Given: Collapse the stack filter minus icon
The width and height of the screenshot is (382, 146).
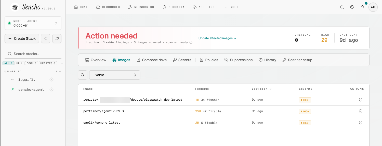Looking at the screenshot, I should [x=62, y=63].
